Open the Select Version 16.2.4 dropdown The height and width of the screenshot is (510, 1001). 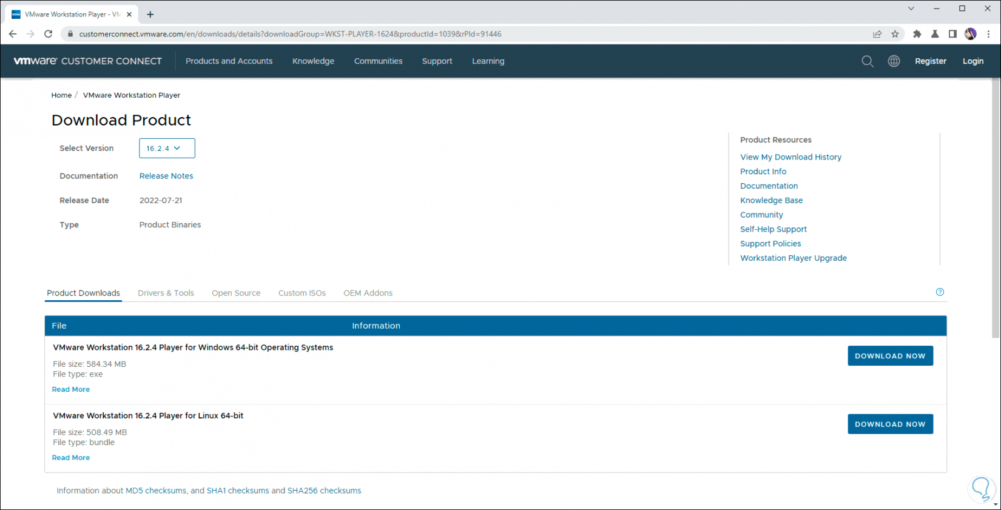[167, 149]
